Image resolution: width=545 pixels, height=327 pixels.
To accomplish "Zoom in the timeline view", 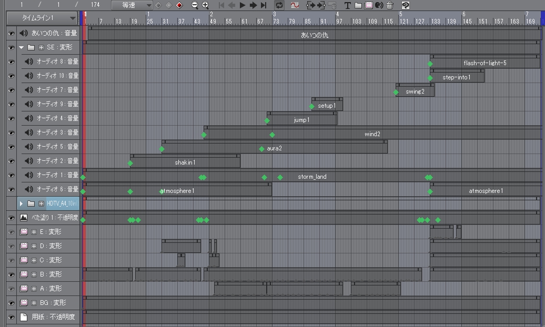I will 205,5.
